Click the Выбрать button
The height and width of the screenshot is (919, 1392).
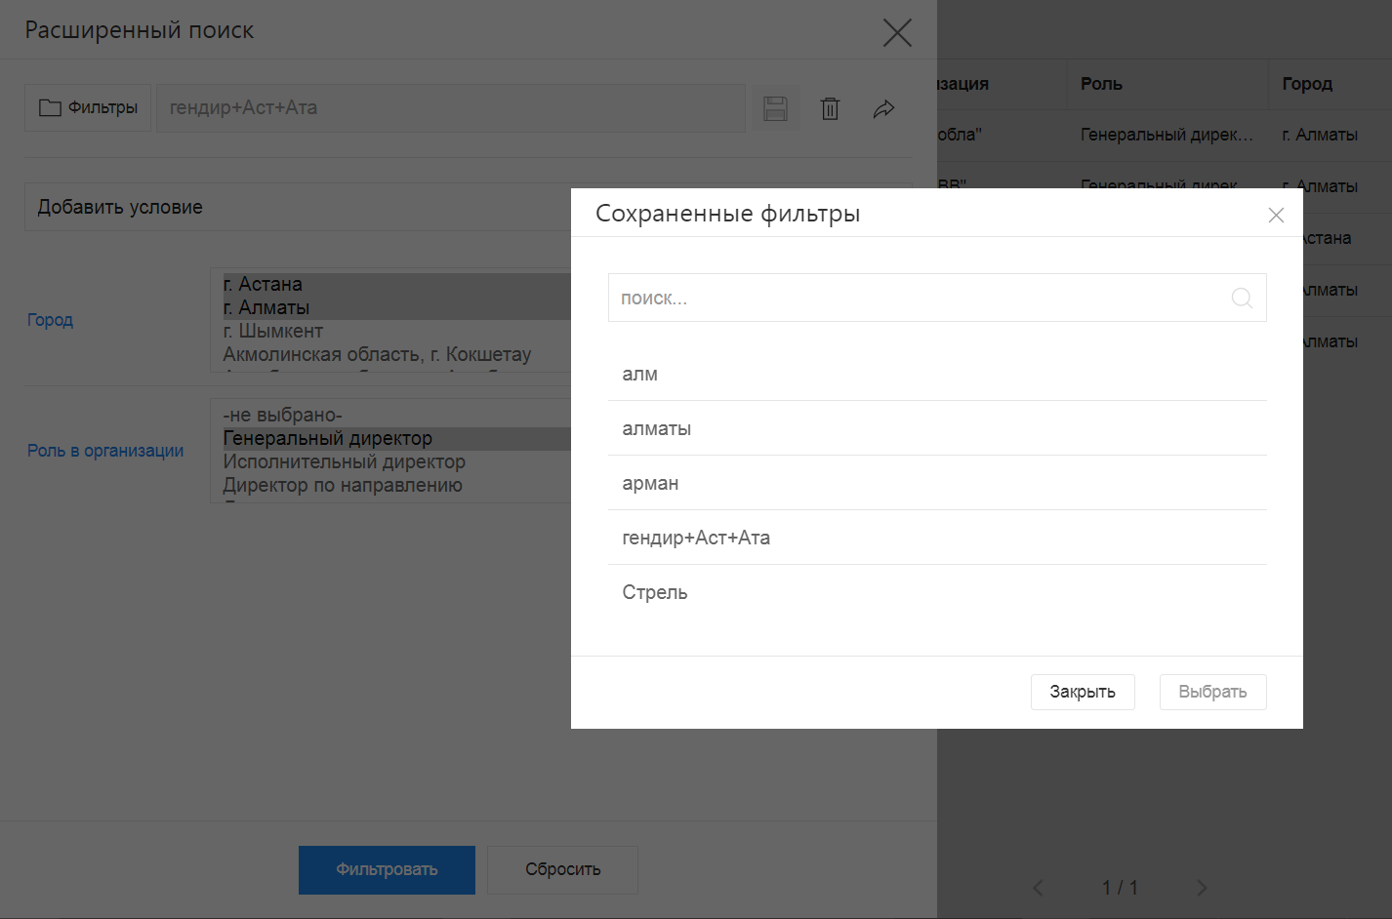pyautogui.click(x=1212, y=692)
